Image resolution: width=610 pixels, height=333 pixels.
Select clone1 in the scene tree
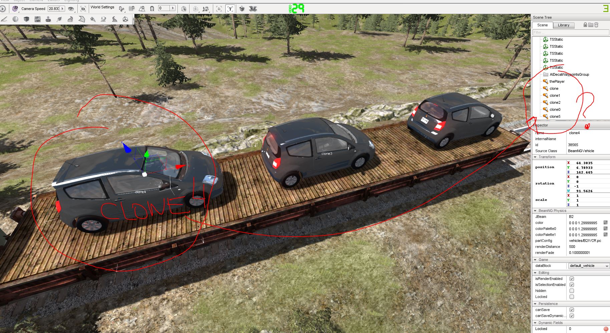(555, 95)
